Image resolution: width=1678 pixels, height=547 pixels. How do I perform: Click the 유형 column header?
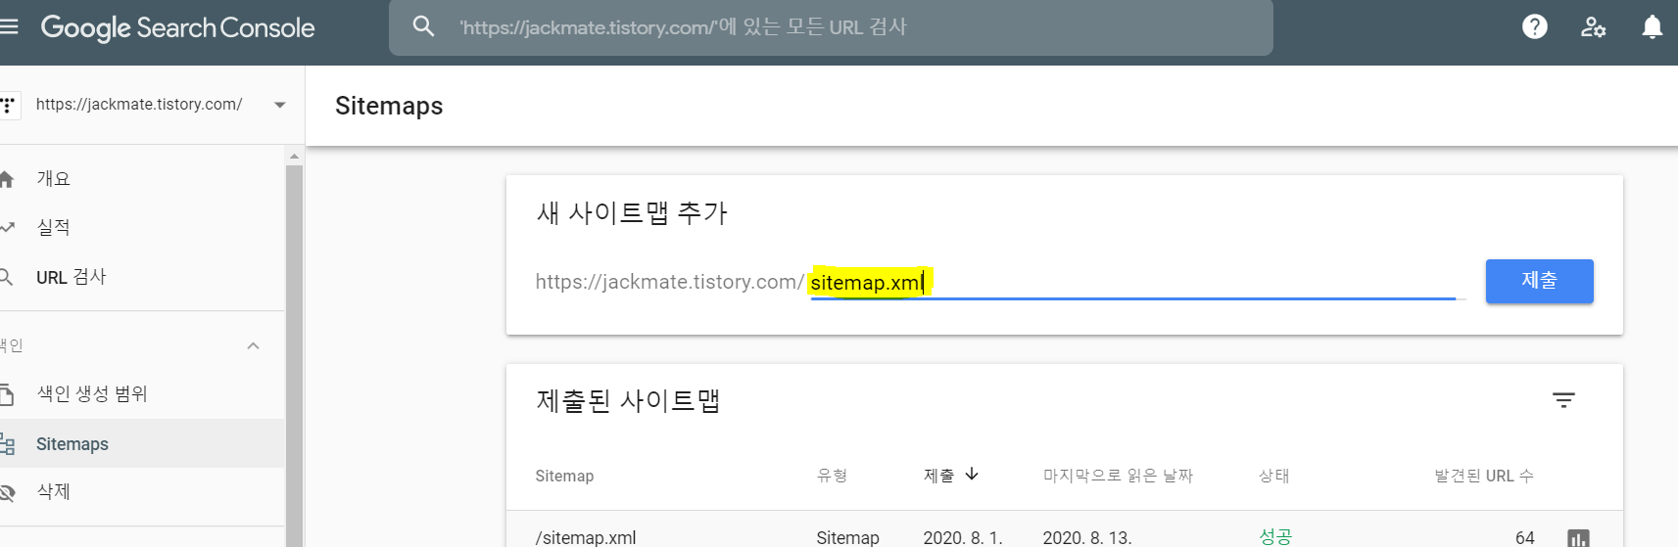832,476
